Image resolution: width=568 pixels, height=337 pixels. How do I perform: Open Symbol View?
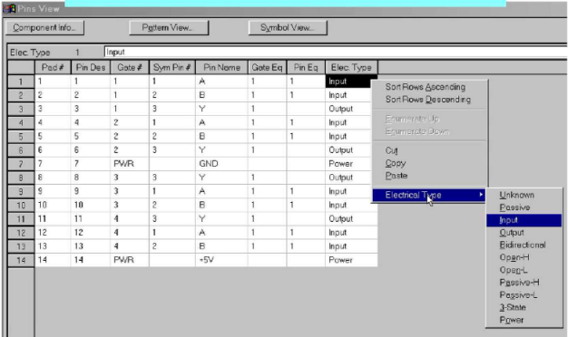288,28
